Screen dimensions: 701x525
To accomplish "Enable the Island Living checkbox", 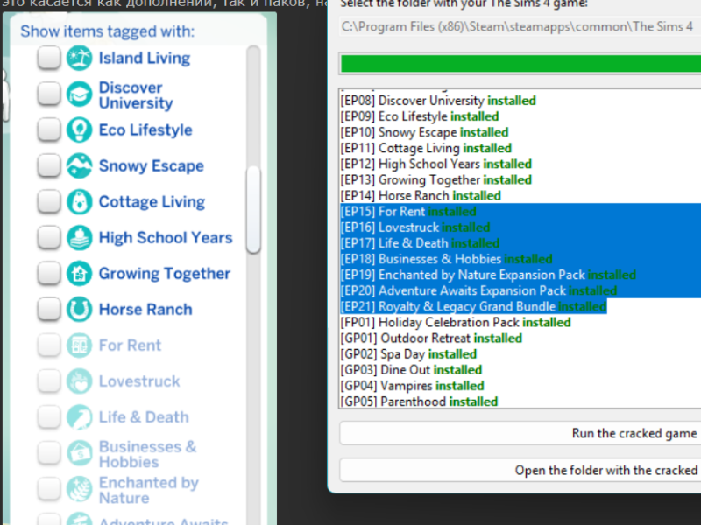I will tap(49, 59).
